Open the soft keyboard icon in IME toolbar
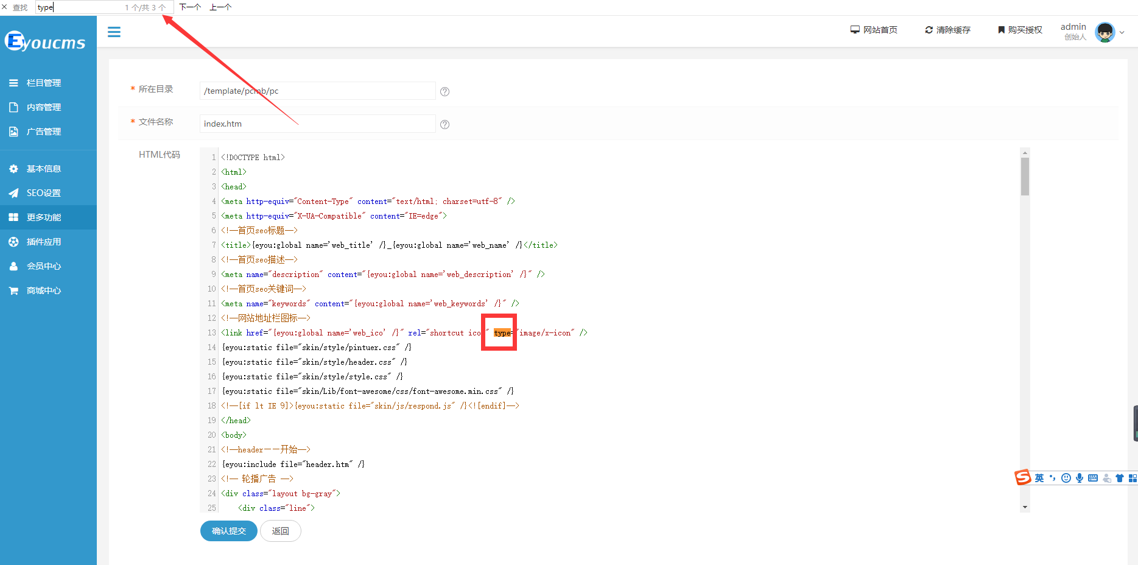1138x565 pixels. pos(1093,478)
